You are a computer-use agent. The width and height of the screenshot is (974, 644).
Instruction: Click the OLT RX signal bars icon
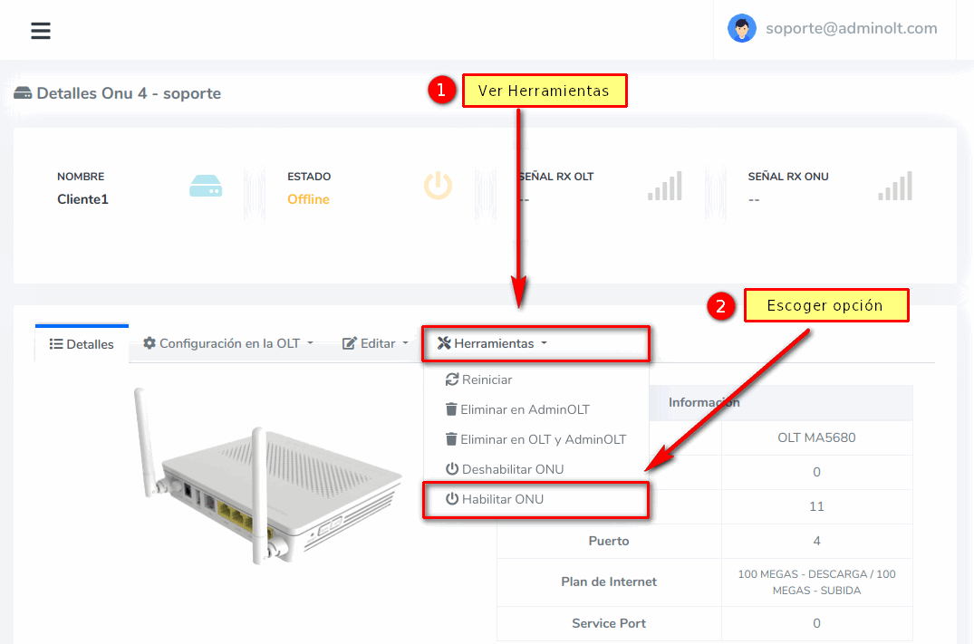click(x=664, y=187)
